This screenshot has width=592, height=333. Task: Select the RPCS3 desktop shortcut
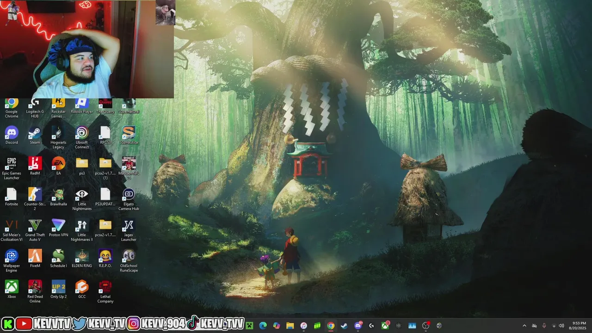point(105,136)
